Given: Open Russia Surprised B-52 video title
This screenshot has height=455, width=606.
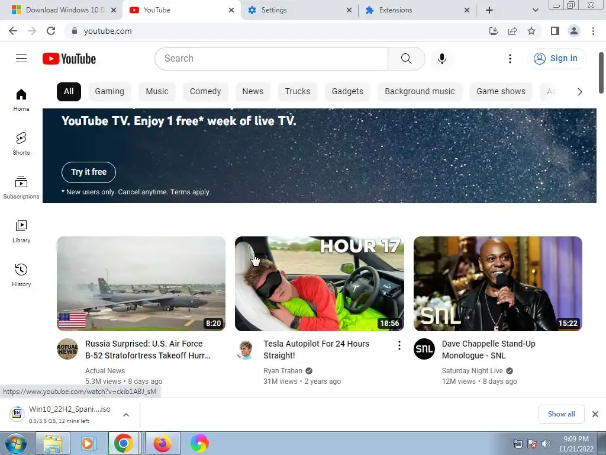Looking at the screenshot, I should pyautogui.click(x=148, y=350).
